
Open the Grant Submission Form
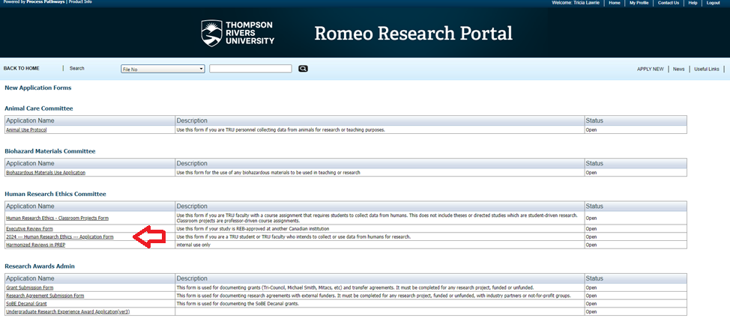pos(30,287)
